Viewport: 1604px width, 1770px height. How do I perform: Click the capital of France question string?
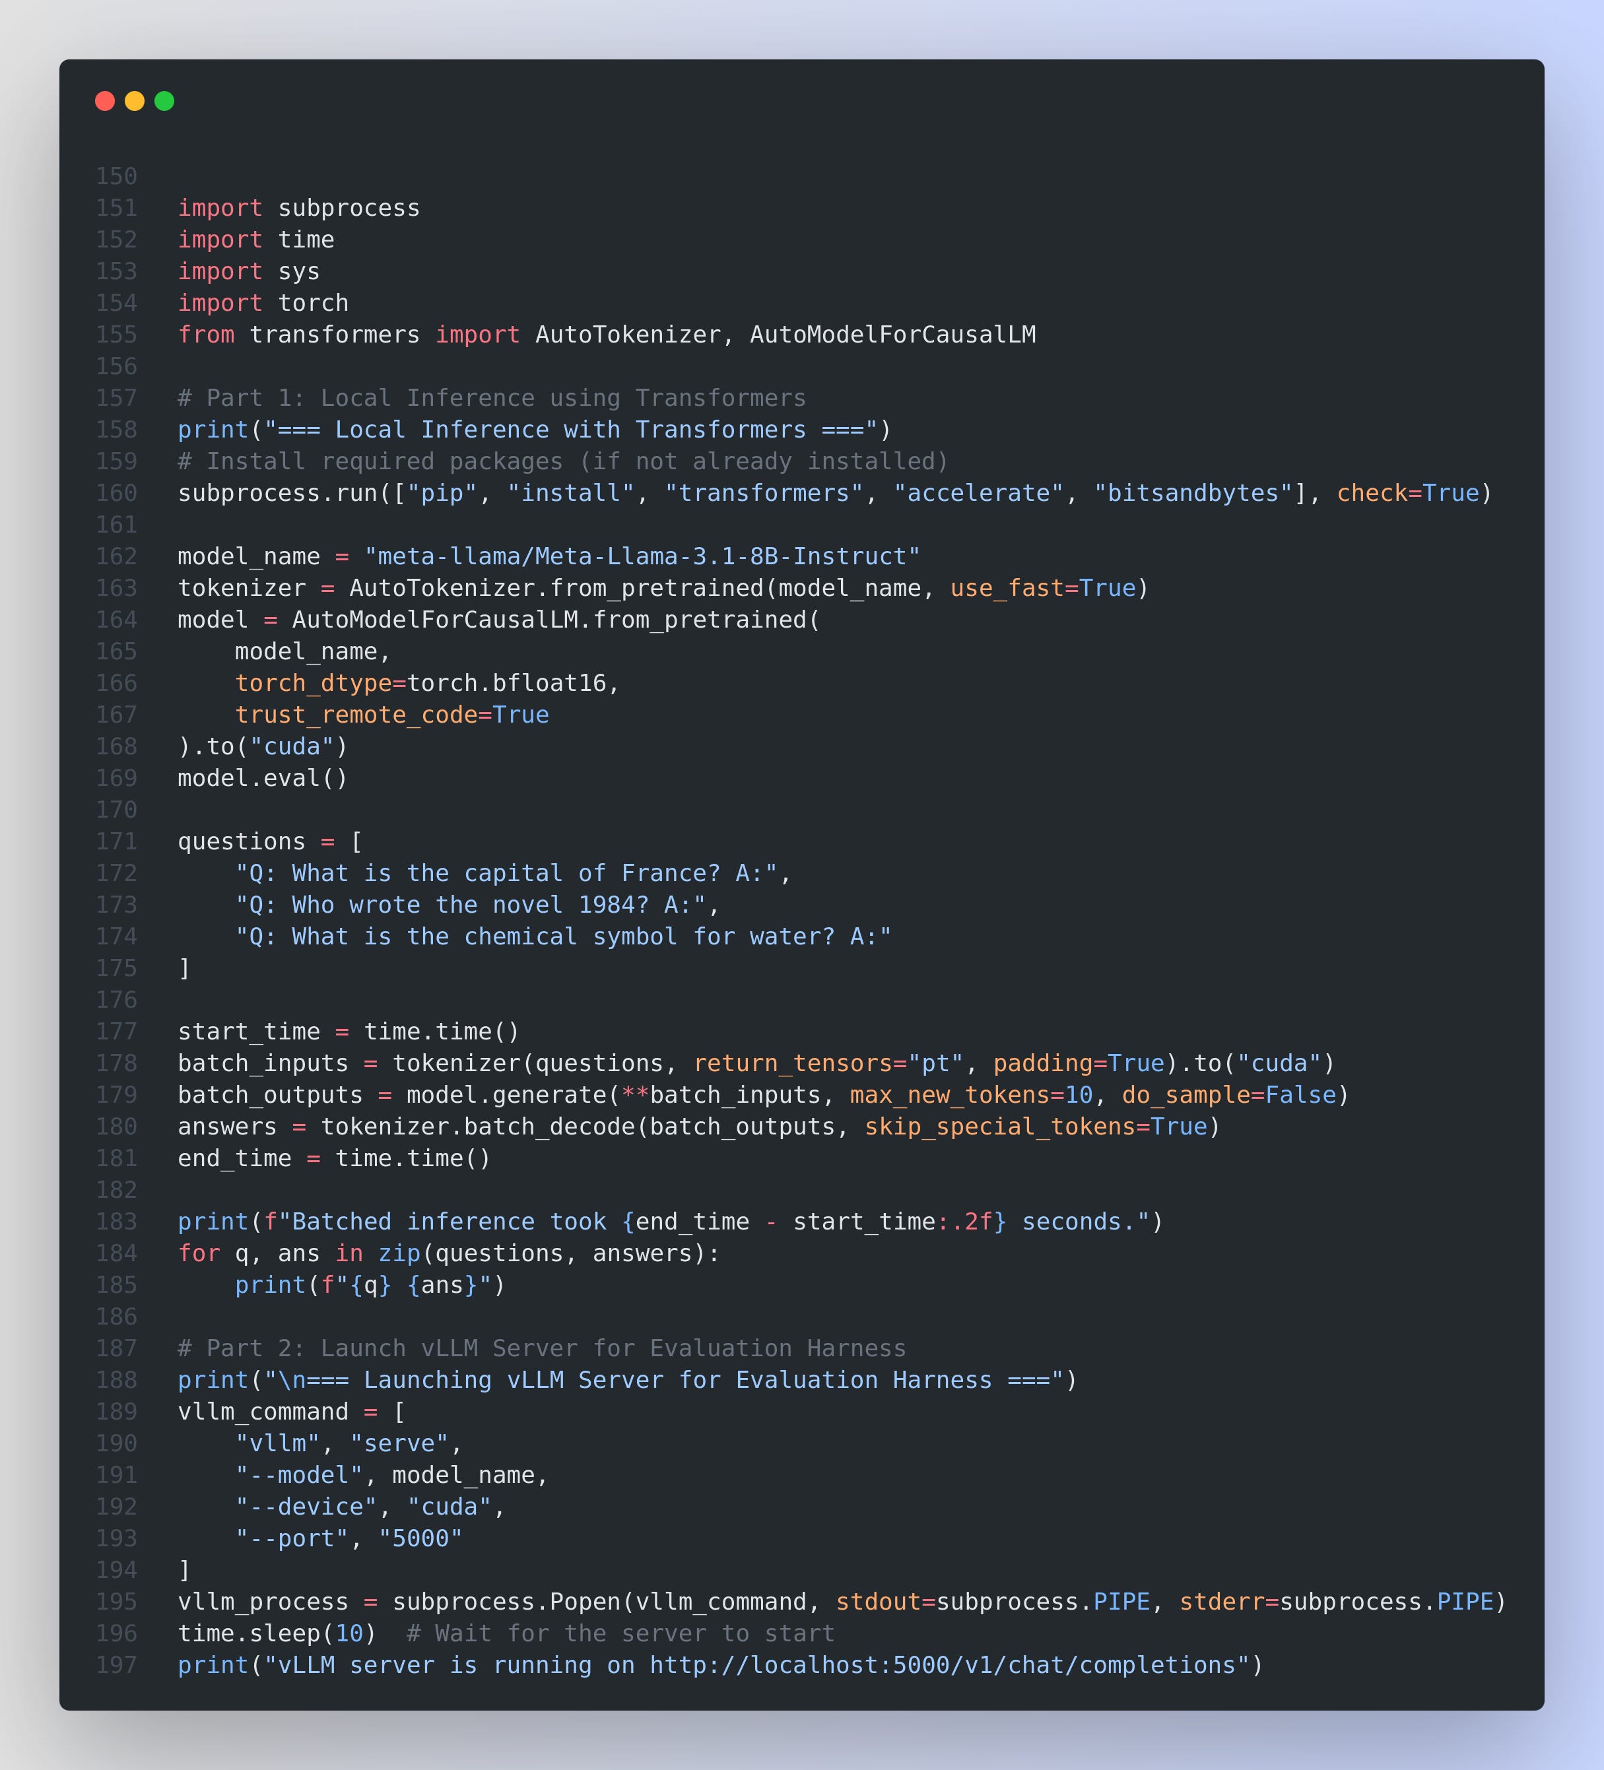coord(506,872)
